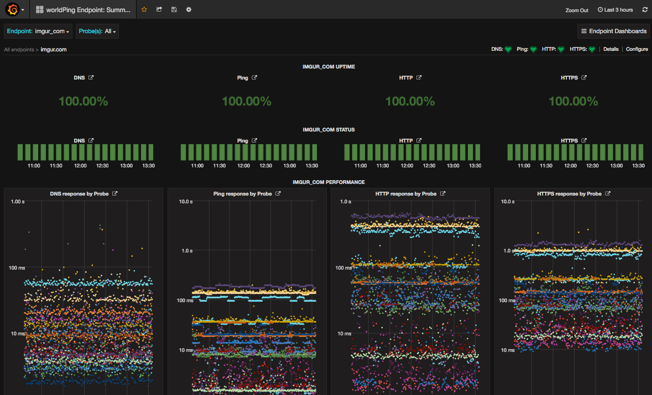Open the Last 3 hours time picker
This screenshot has width=652, height=395.
(x=616, y=9)
